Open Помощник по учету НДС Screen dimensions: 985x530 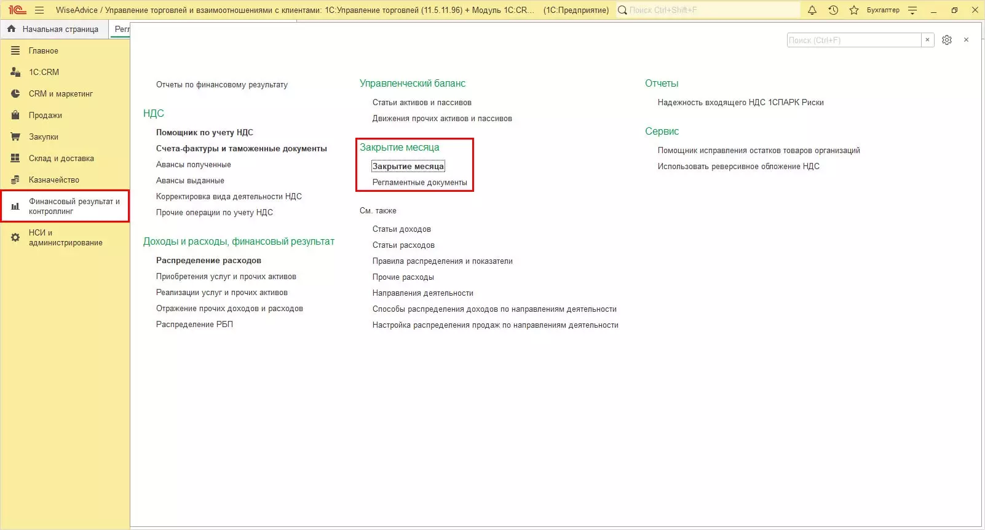coord(205,132)
